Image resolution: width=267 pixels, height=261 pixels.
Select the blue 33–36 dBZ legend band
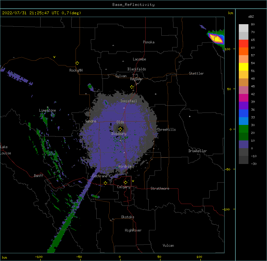243,113
